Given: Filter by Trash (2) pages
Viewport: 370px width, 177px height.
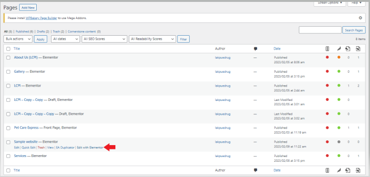Looking at the screenshot, I should tap(59, 31).
